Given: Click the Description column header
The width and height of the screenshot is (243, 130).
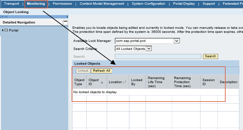Looking at the screenshot, I should click(x=229, y=82).
